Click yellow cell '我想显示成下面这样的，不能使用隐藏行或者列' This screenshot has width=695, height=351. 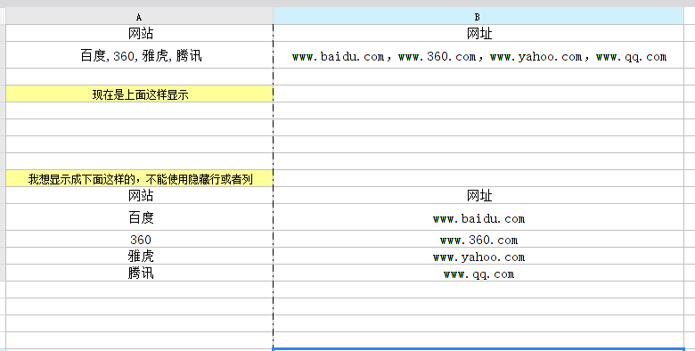pyautogui.click(x=139, y=178)
